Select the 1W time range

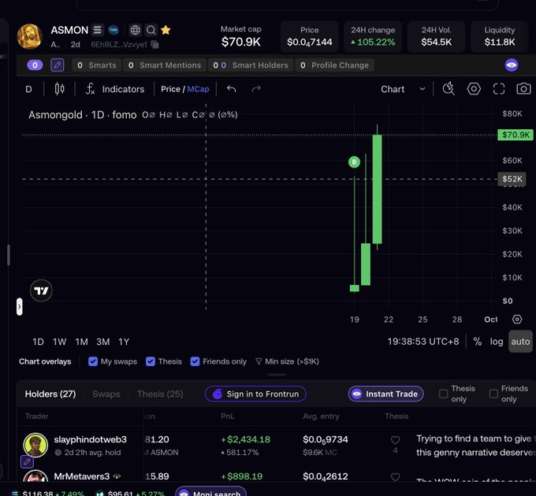[x=59, y=342]
